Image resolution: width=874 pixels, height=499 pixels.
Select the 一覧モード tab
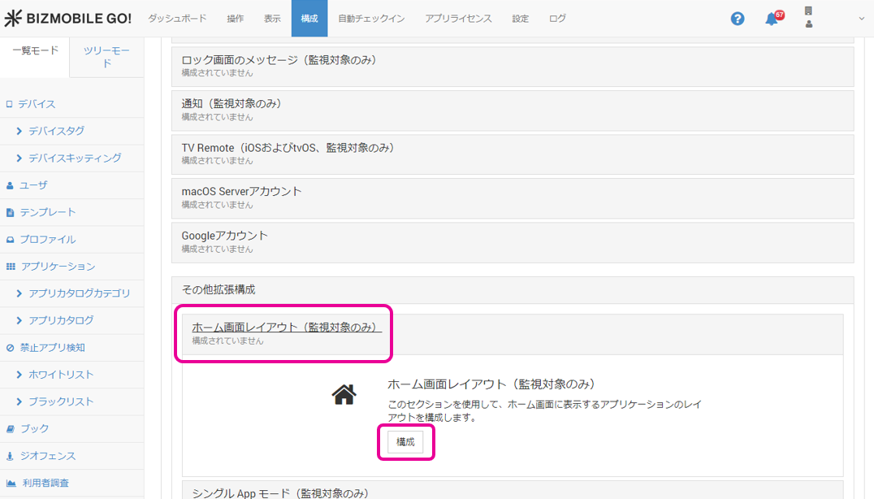(x=36, y=50)
